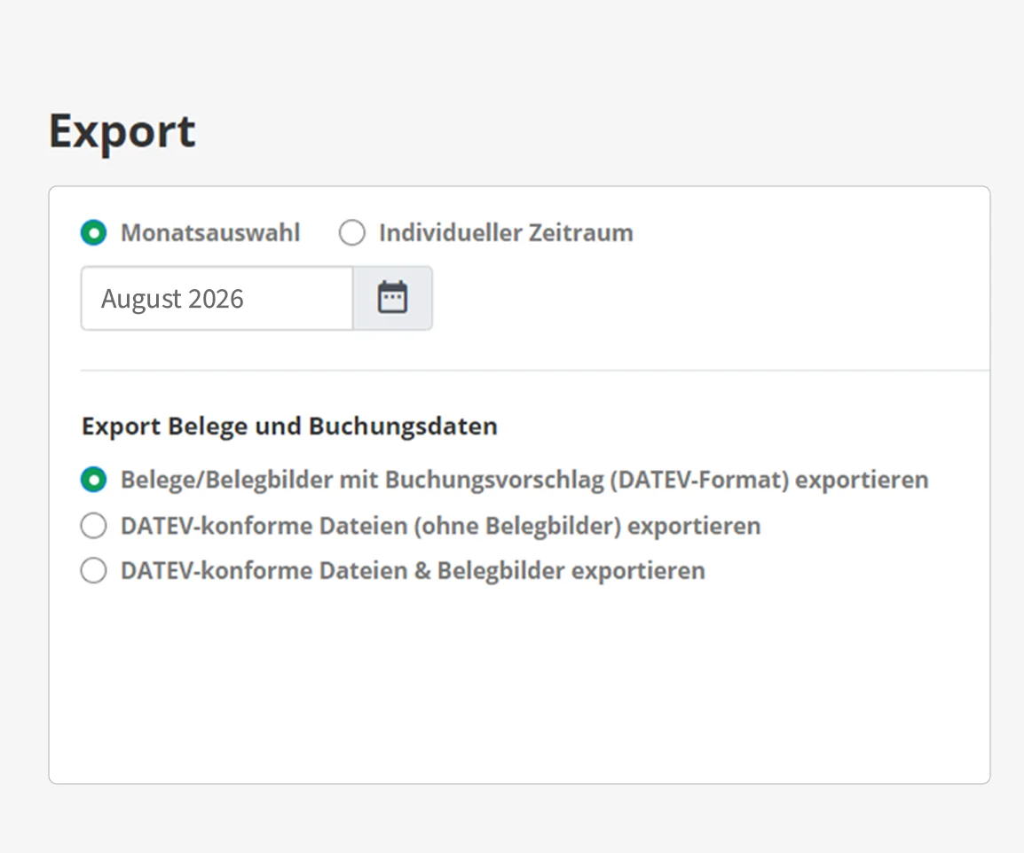This screenshot has width=1024, height=853.
Task: Click the Belege/Belegbilder mit Buchungsvorschlag label text
Action: 524,480
